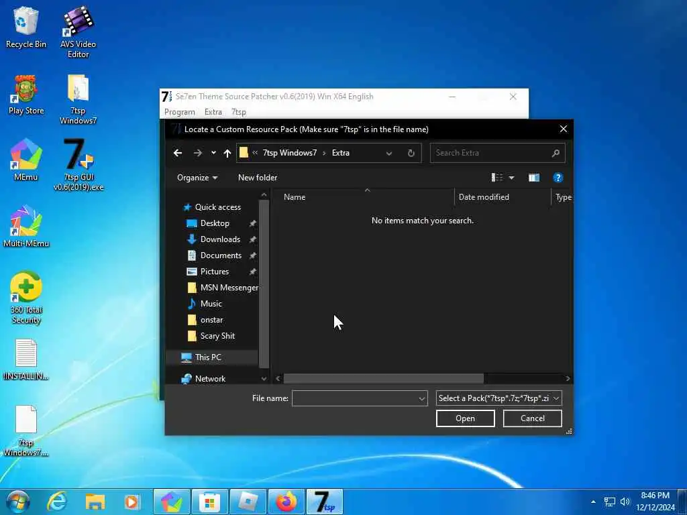This screenshot has width=687, height=515.
Task: Expand the File name dropdown arrow
Action: pos(421,398)
